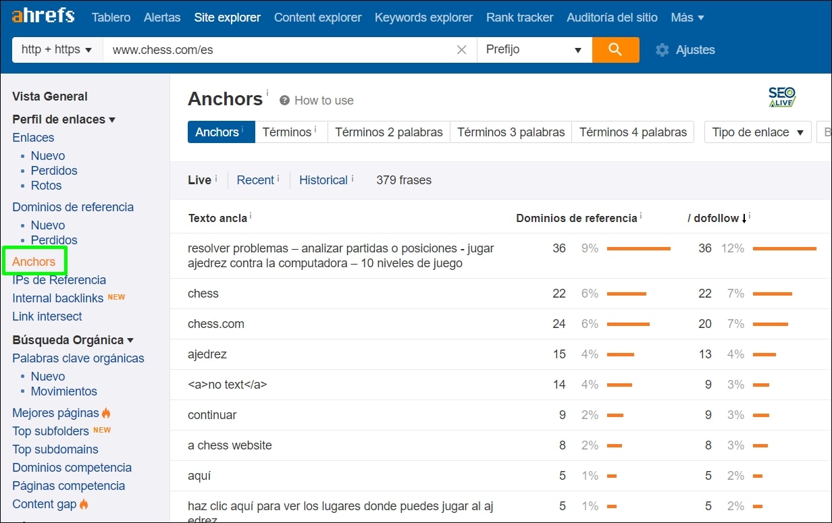832x523 pixels.
Task: Open the Prefijo mode dropdown
Action: [x=534, y=49]
